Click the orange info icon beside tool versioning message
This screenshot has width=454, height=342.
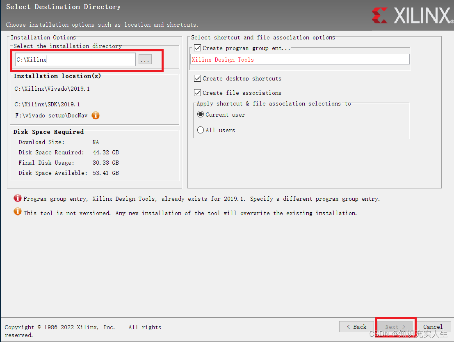coord(17,211)
